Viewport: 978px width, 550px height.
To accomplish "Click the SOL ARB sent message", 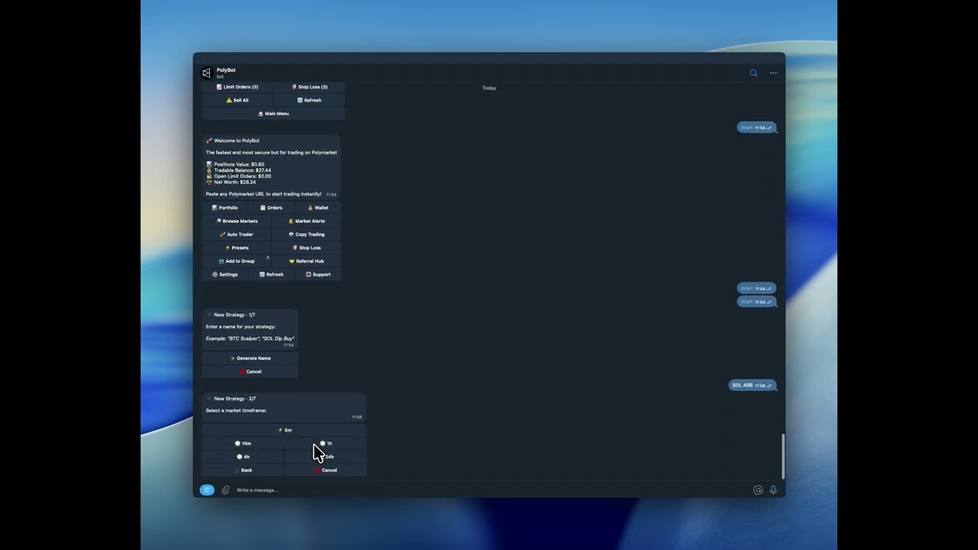I will click(x=753, y=386).
